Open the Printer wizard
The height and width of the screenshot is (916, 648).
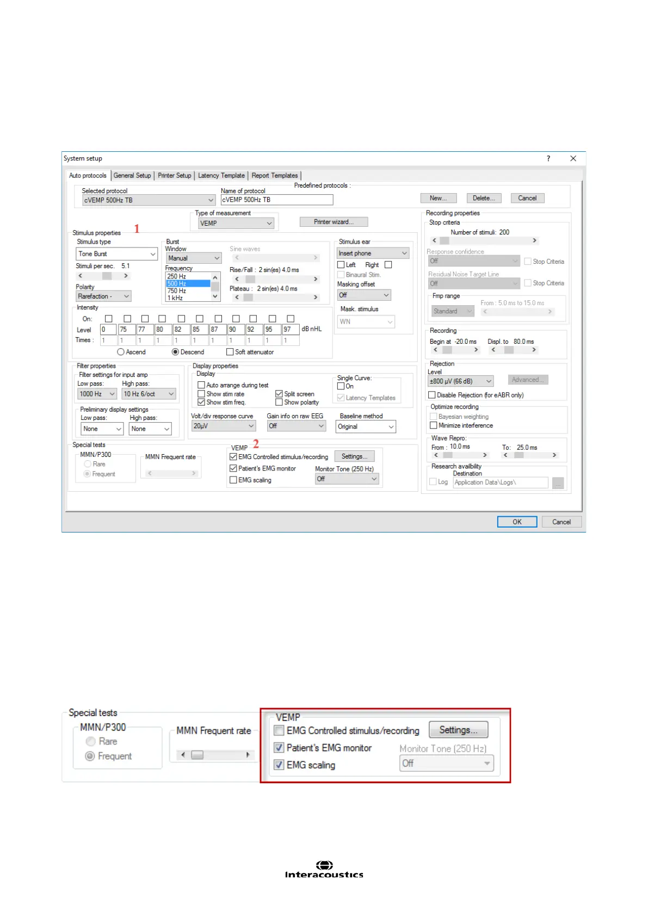tap(334, 222)
